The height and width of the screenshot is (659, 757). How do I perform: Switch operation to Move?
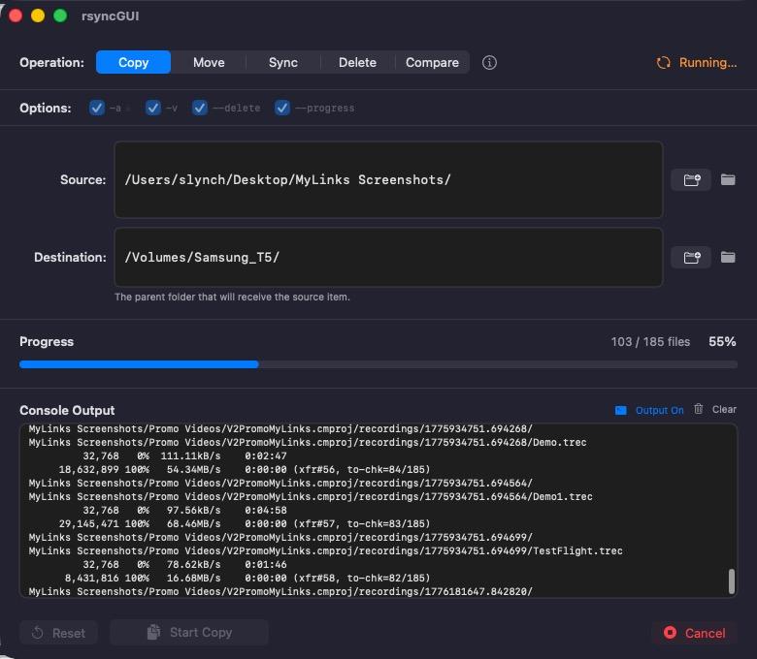[x=209, y=63]
